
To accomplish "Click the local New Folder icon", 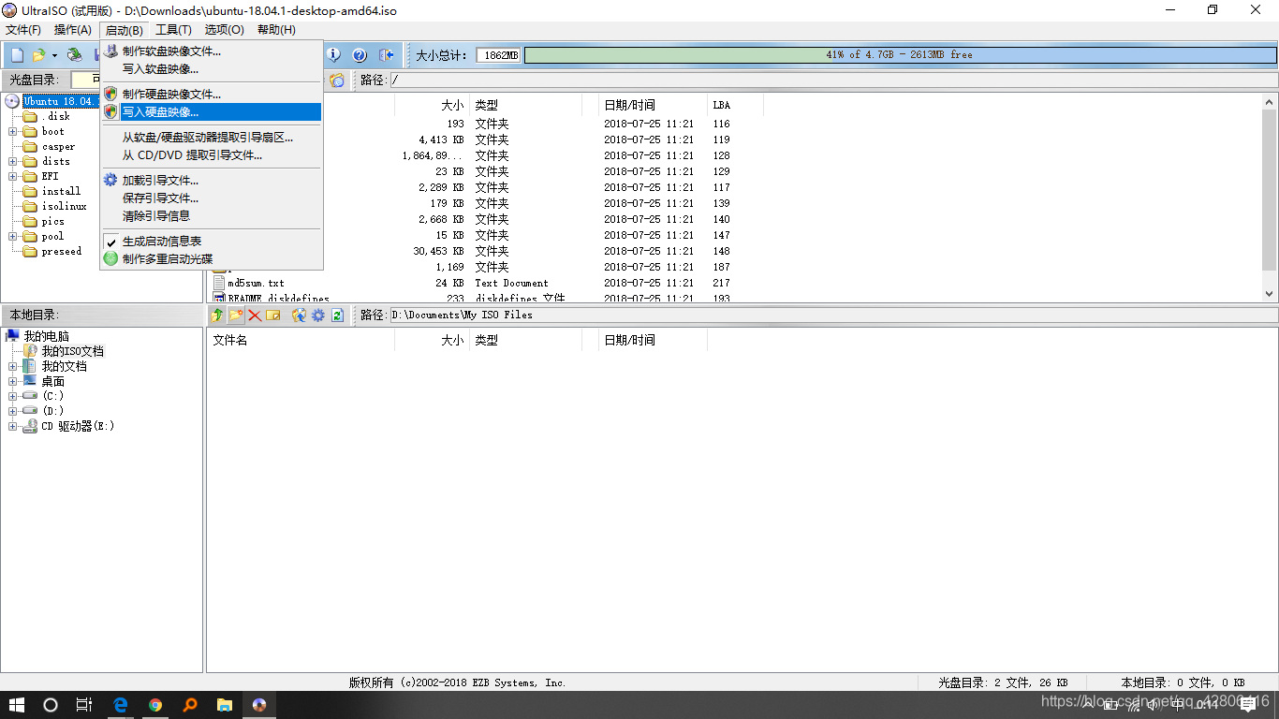I will [x=236, y=315].
